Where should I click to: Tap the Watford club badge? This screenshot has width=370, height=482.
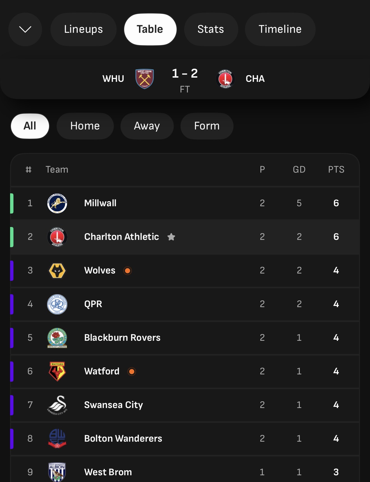[x=57, y=371]
